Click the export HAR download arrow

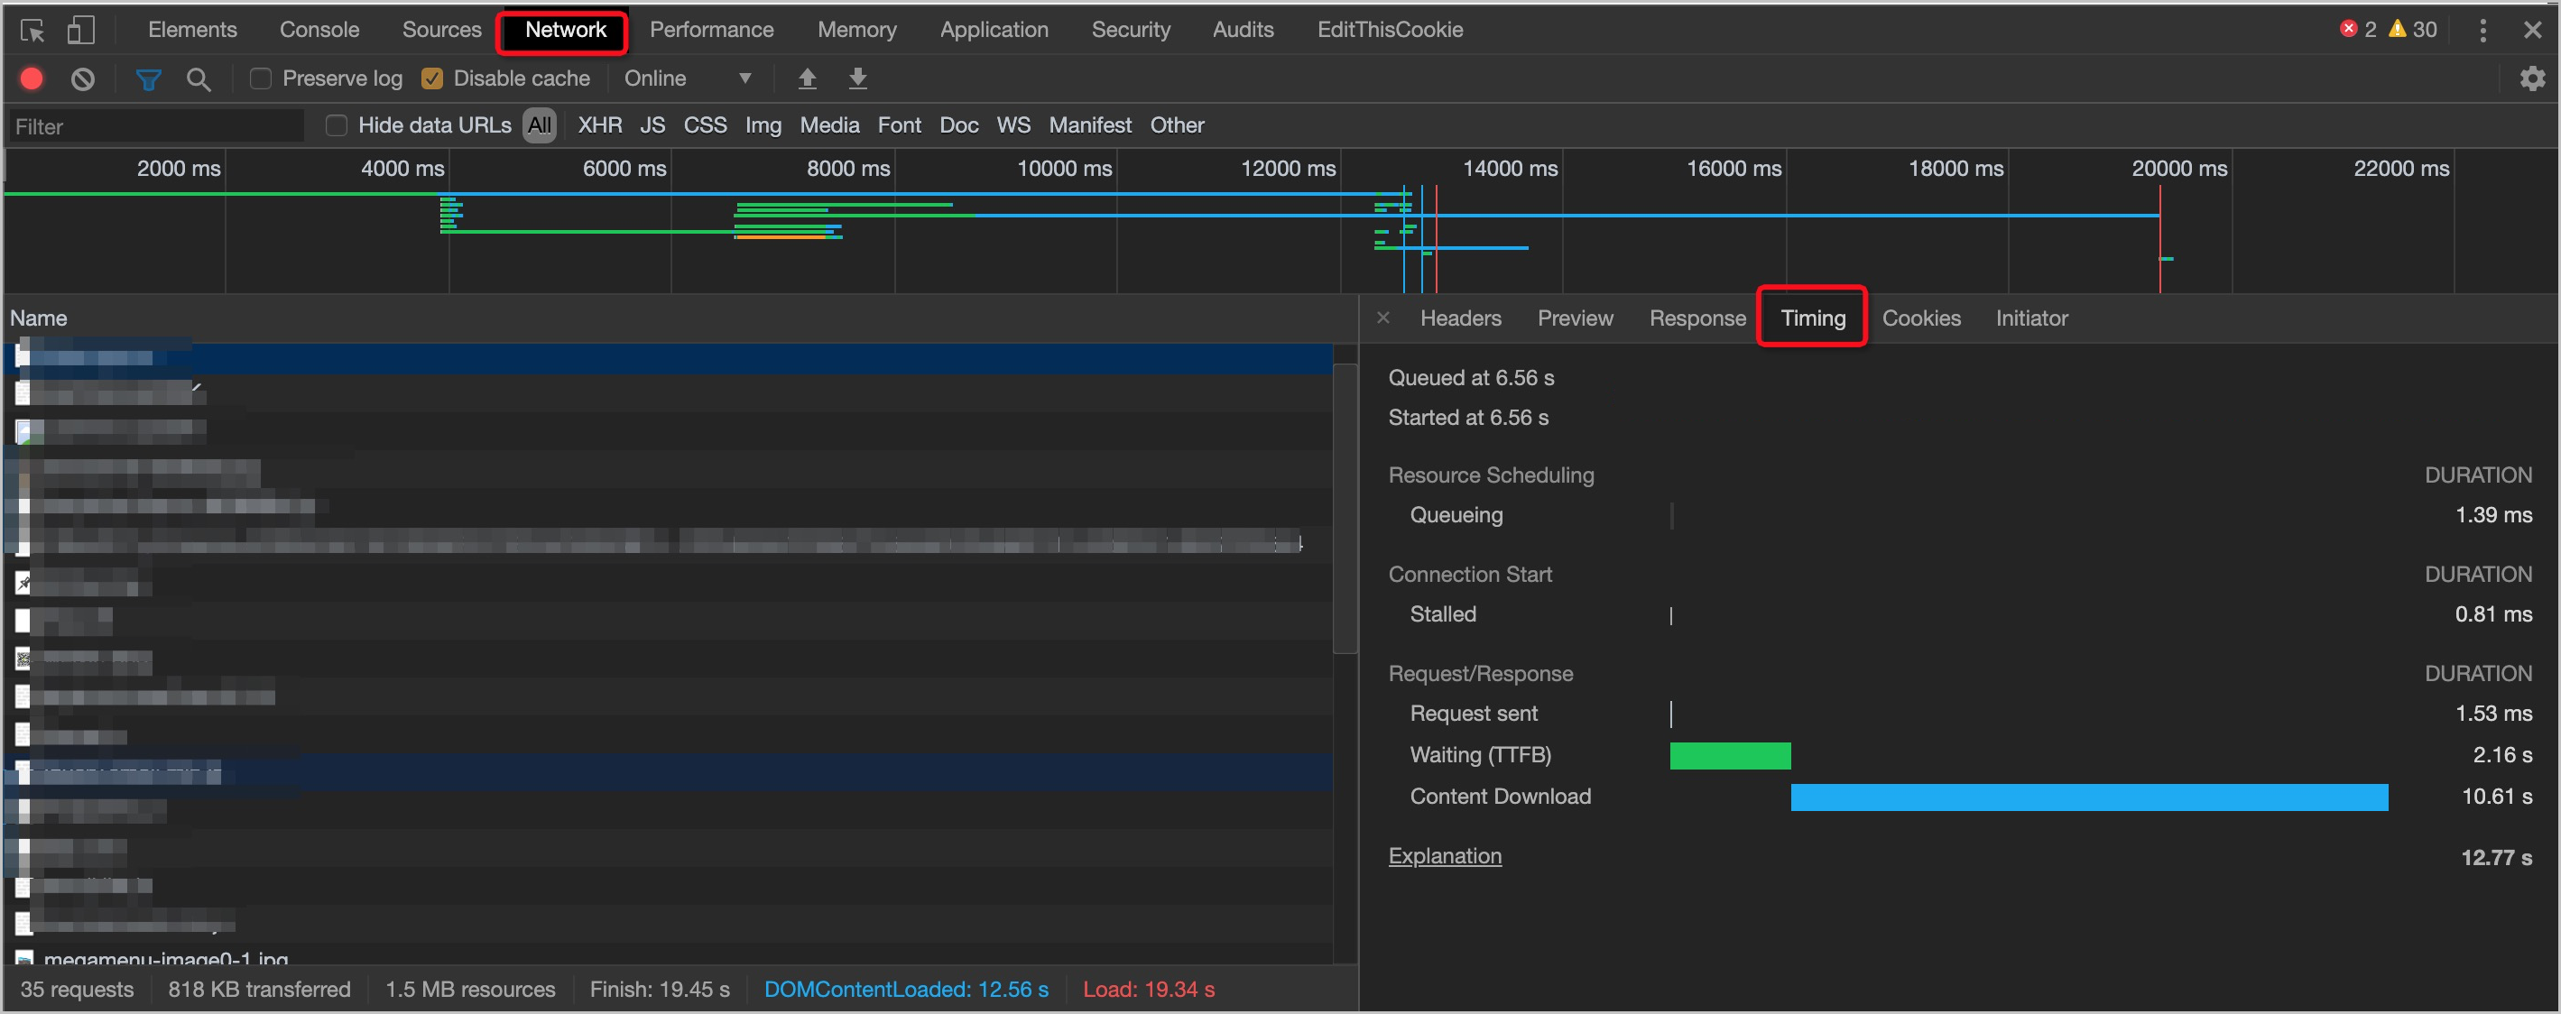coord(858,78)
